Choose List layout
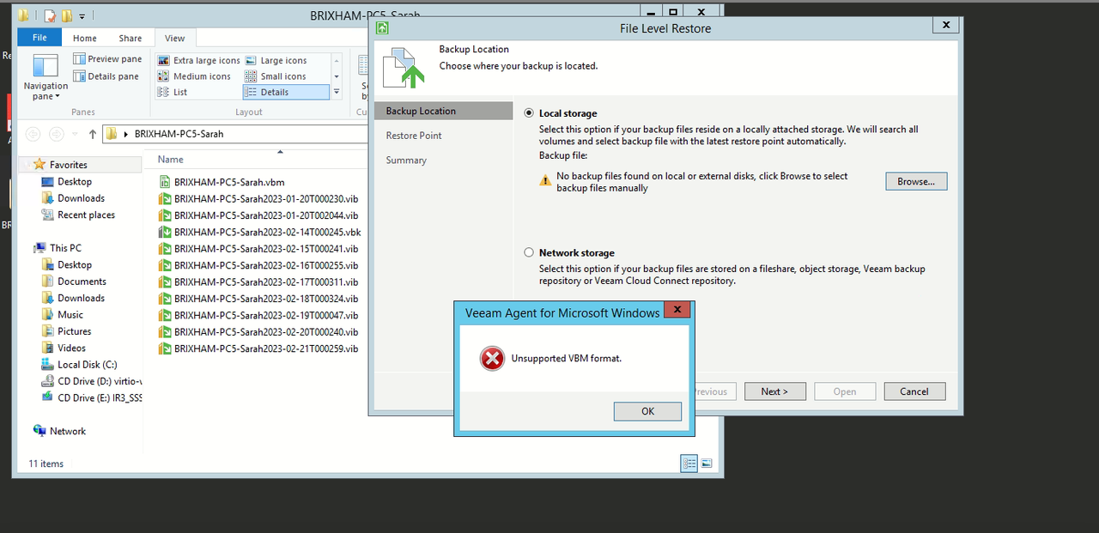 (x=173, y=92)
